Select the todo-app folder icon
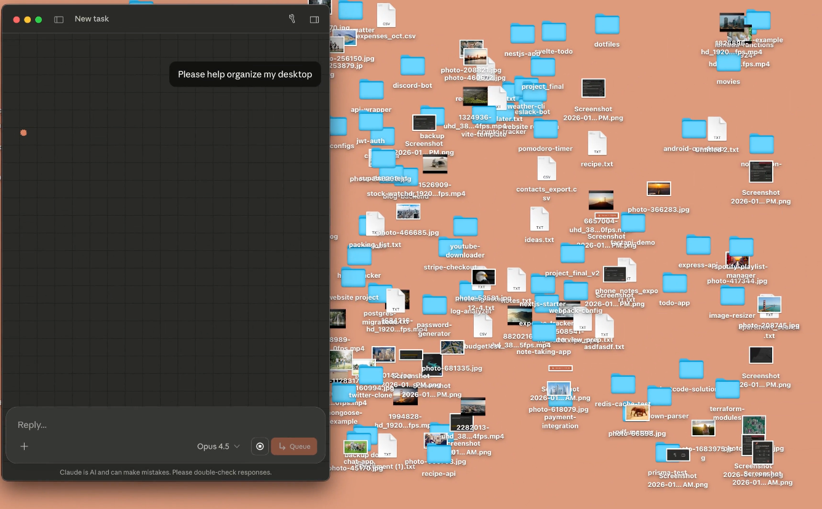Viewport: 822px width, 509px height. (x=674, y=283)
